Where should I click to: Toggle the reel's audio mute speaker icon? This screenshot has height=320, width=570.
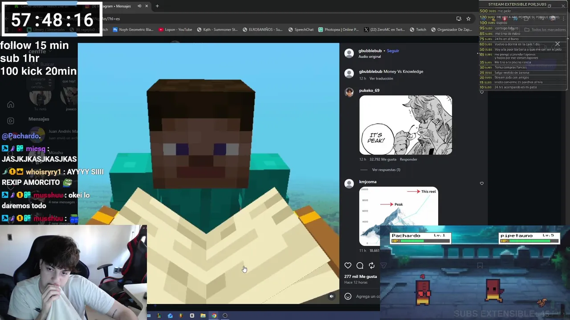tap(331, 296)
